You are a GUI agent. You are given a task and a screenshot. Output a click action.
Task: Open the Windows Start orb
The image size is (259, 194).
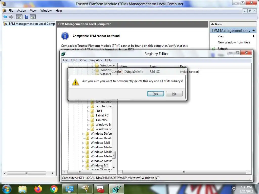pyautogui.click(x=7, y=189)
